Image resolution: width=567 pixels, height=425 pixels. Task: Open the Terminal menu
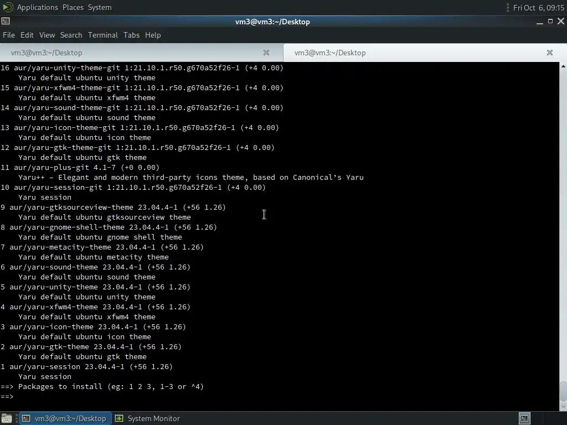pyautogui.click(x=102, y=35)
